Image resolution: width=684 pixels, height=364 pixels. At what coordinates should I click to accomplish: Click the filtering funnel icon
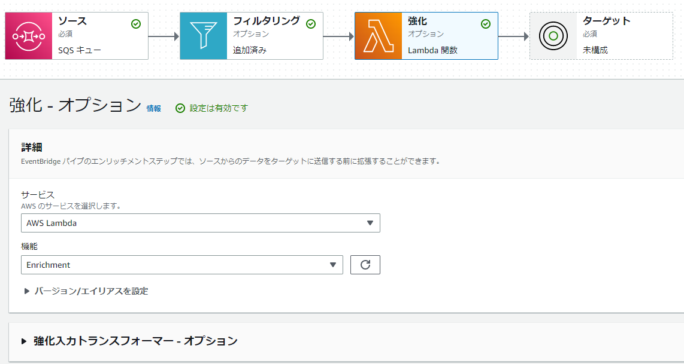[204, 36]
